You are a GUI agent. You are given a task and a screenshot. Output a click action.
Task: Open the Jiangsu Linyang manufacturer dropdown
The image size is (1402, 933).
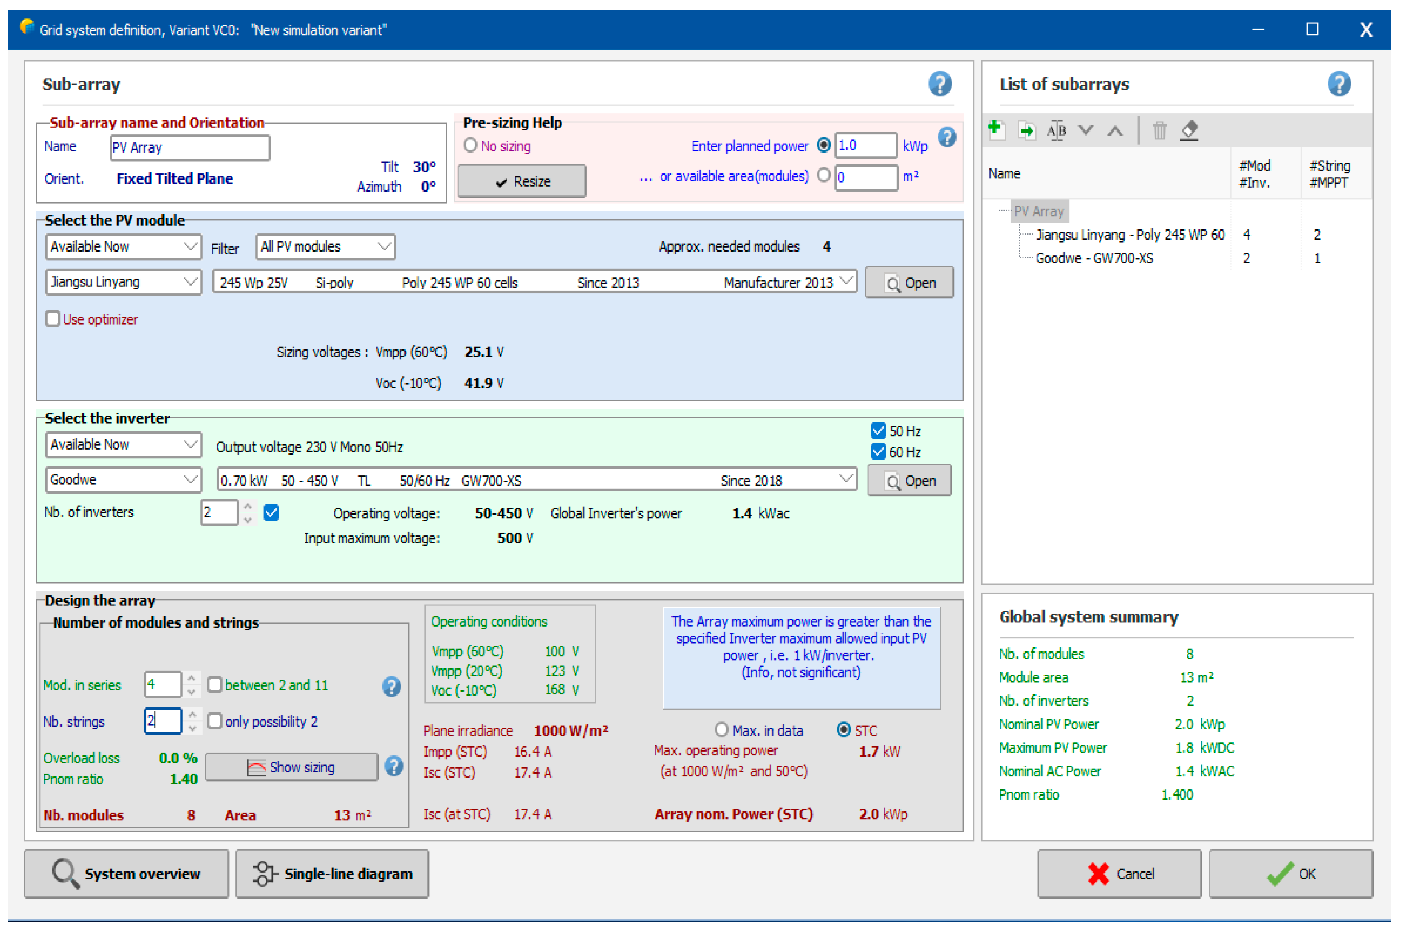(123, 281)
